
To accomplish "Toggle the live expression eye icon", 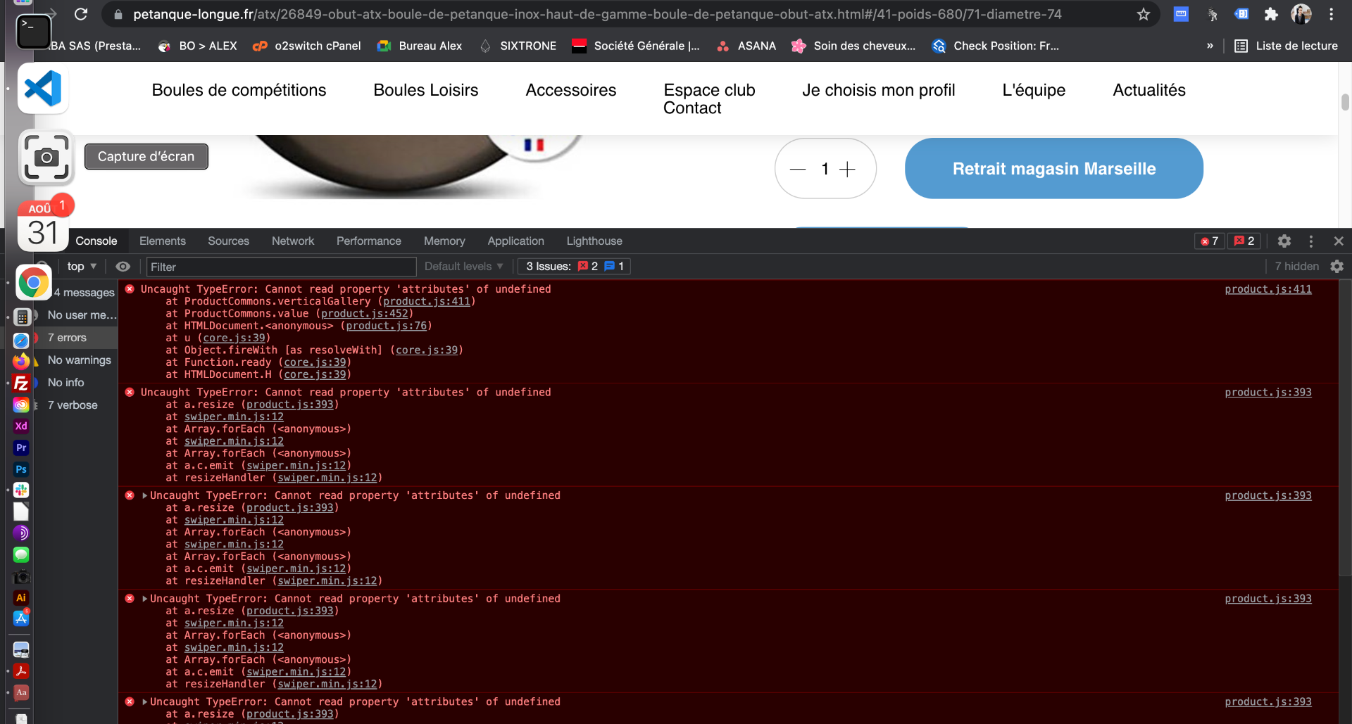I will [123, 267].
